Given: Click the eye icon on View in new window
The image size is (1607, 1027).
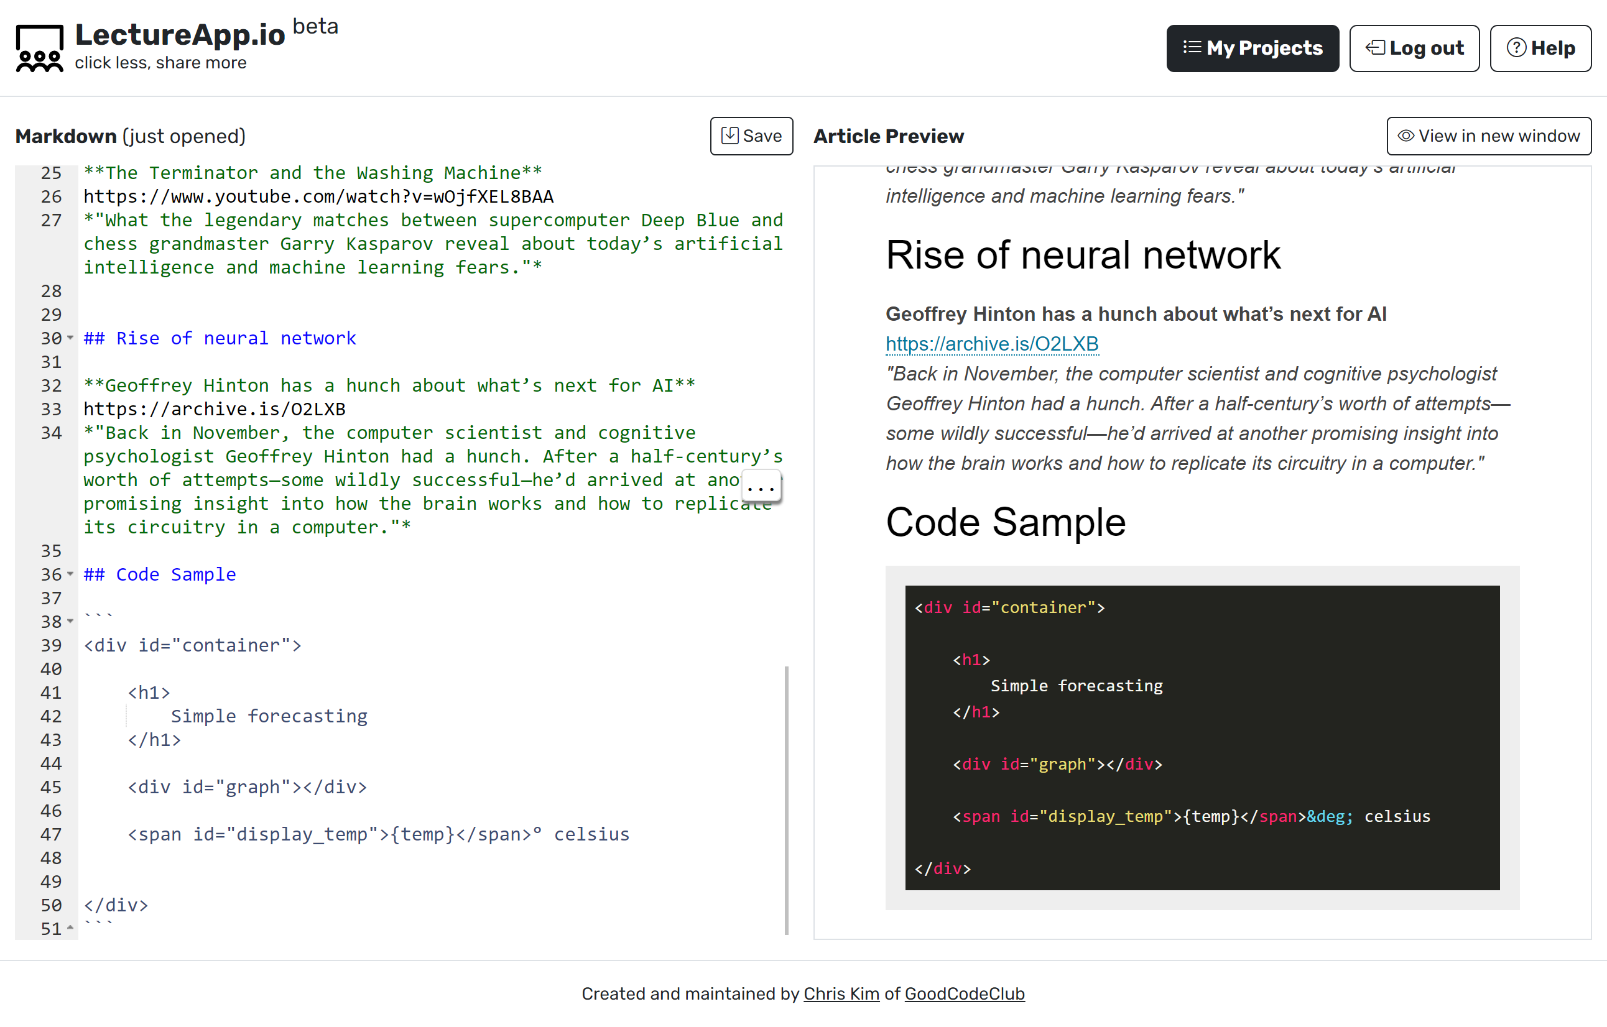Looking at the screenshot, I should [x=1406, y=136].
